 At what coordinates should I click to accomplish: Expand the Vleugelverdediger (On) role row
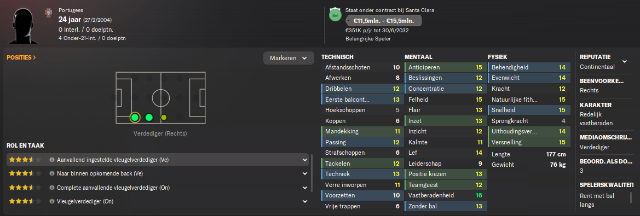tap(304, 201)
